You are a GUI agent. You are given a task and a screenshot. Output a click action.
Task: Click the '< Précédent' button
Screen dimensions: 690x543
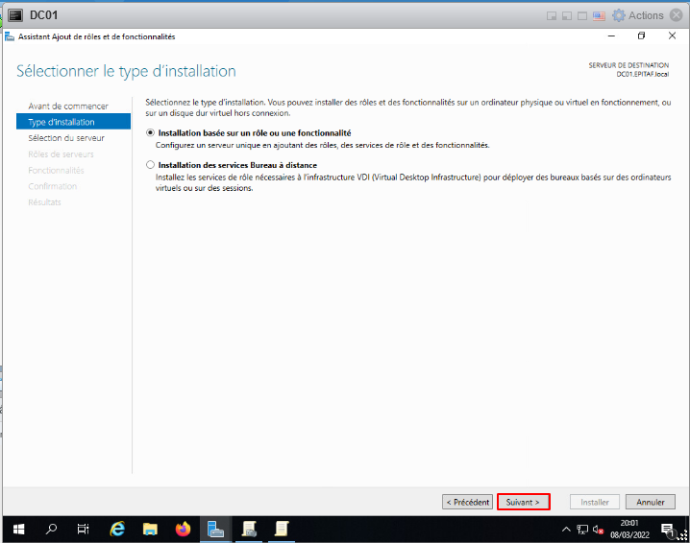tap(468, 502)
